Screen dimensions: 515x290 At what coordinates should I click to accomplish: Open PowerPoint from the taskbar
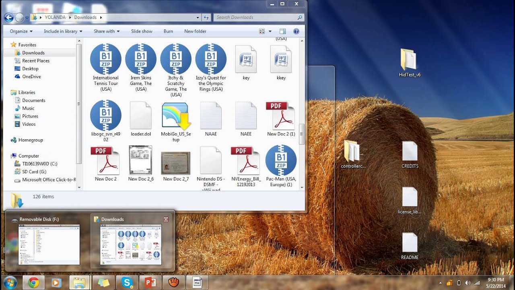click(150, 283)
